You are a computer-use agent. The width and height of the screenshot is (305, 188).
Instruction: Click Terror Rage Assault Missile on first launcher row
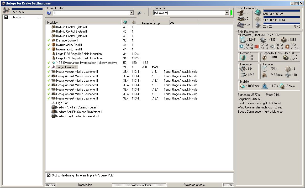pyautogui.click(x=181, y=72)
